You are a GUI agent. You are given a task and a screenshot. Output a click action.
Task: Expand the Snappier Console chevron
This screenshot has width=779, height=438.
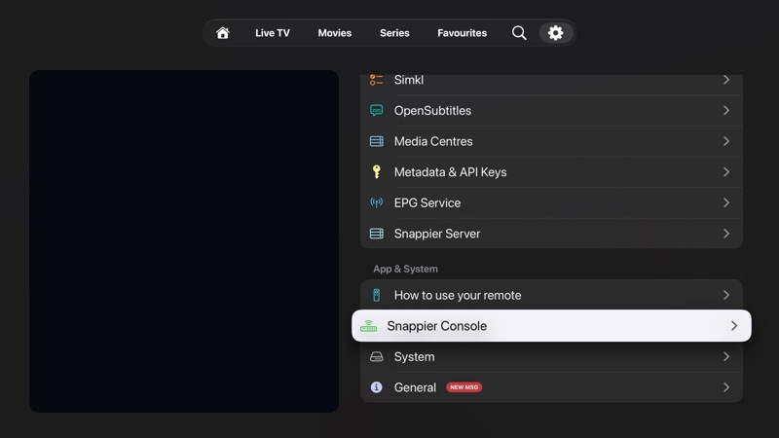click(x=734, y=326)
